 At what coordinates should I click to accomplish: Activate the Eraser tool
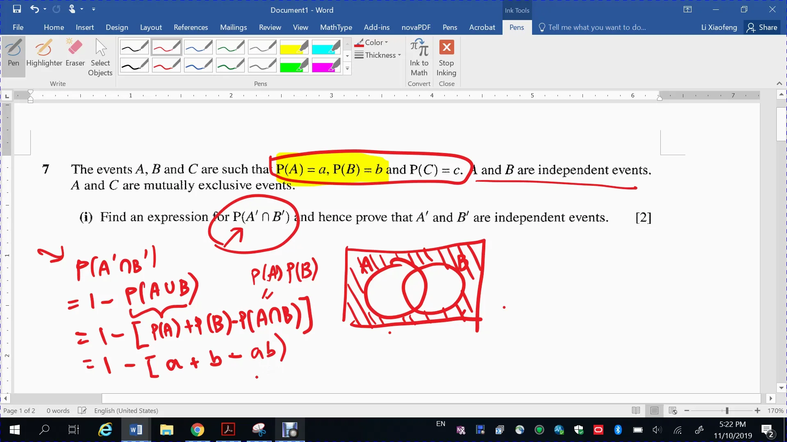(75, 53)
